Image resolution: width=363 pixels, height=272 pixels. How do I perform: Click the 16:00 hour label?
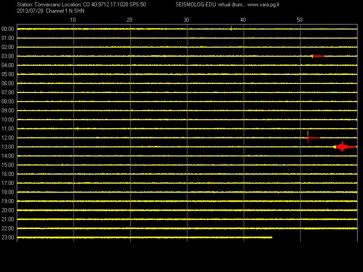8,174
